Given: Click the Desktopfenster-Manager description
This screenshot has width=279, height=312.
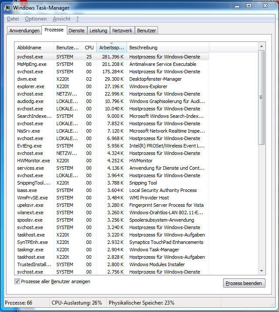Looking at the screenshot, I should point(155,79).
